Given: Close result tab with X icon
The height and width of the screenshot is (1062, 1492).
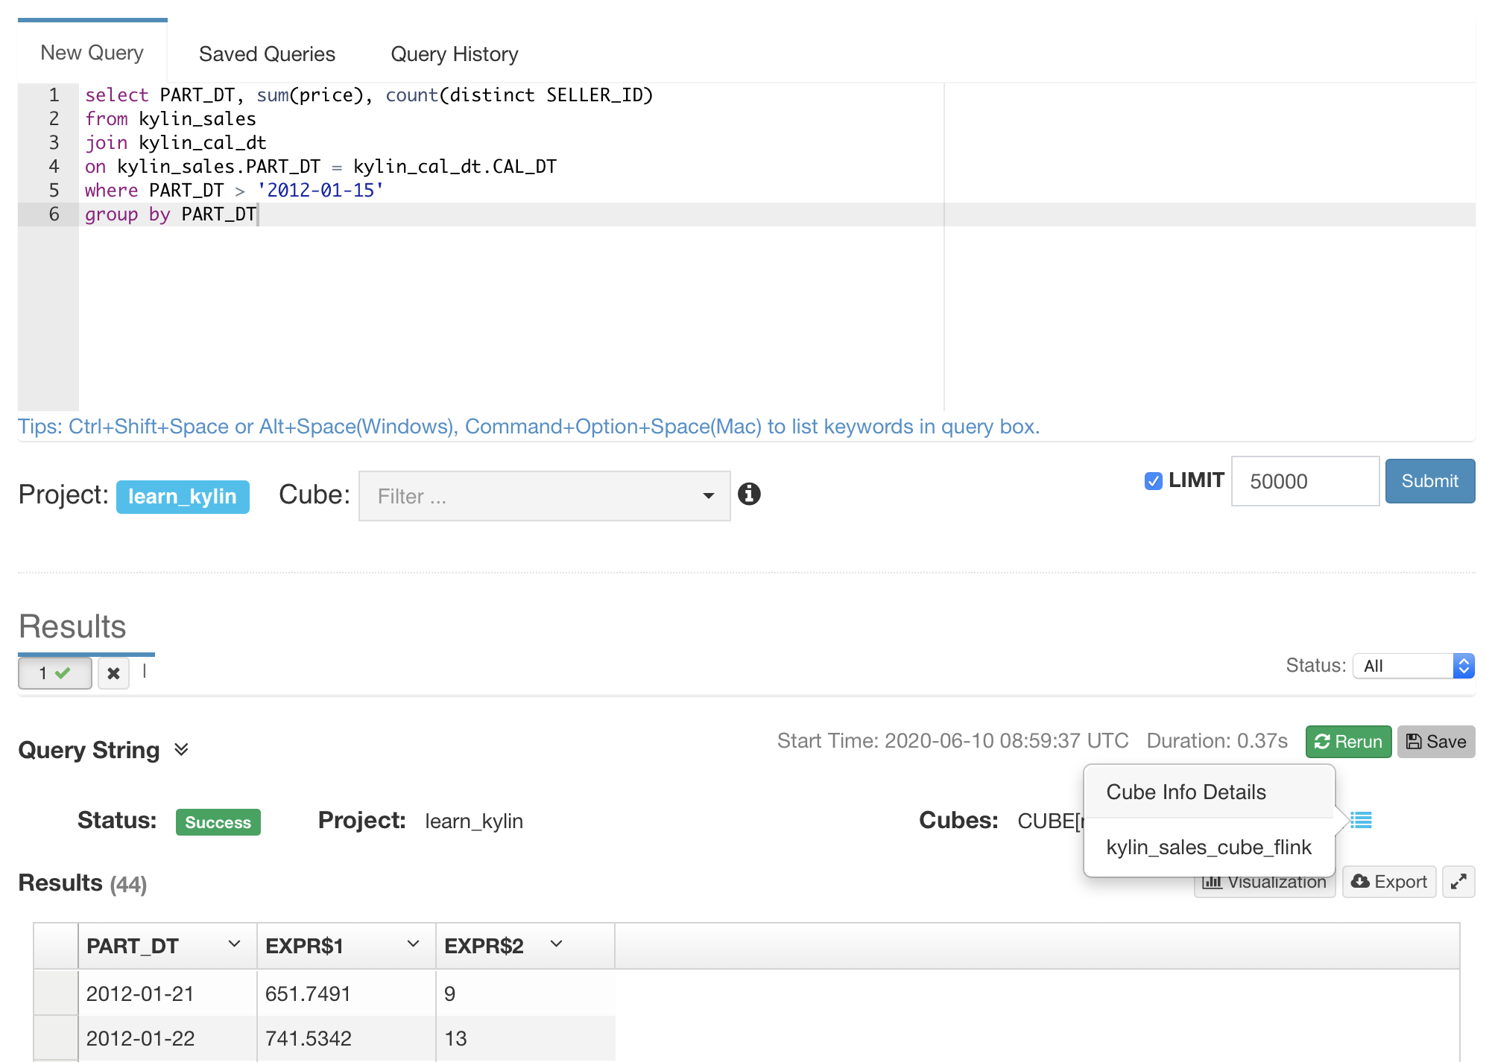Looking at the screenshot, I should 113,673.
